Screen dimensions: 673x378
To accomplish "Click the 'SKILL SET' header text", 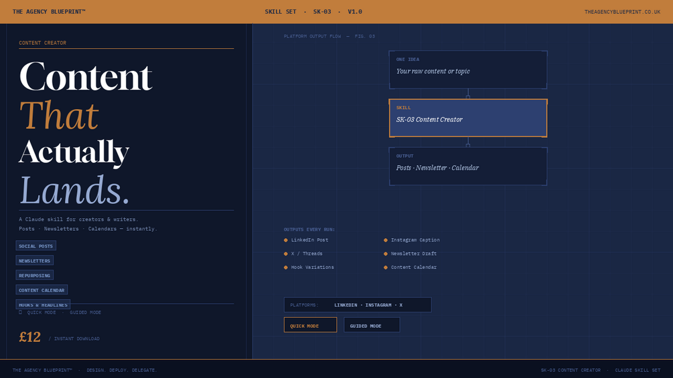I will pos(281,12).
